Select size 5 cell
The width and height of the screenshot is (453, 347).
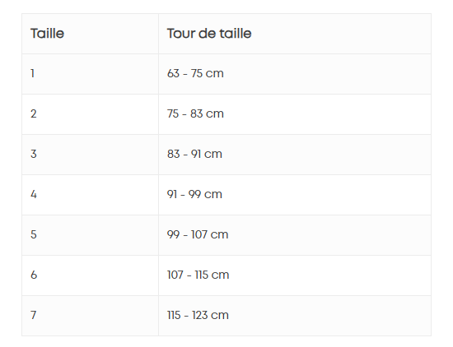click(x=90, y=235)
